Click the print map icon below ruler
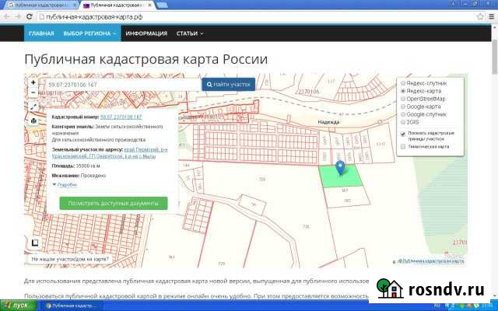This screenshot has width=498, height=311. click(33, 121)
